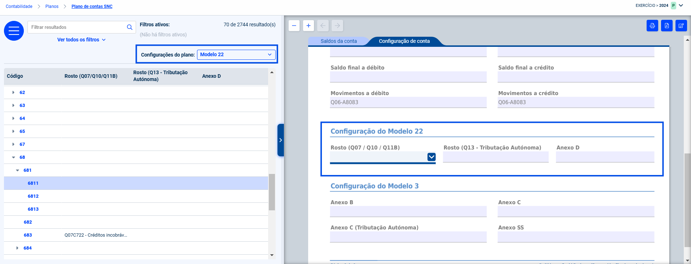Expand account 65 tree node

tap(13, 131)
